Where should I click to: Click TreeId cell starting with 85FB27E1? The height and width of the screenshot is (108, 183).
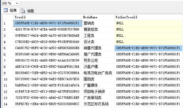point(48,104)
